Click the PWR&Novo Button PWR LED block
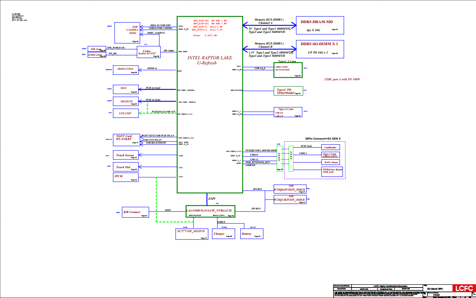Screen dimensions: 476x298 pos(332,172)
